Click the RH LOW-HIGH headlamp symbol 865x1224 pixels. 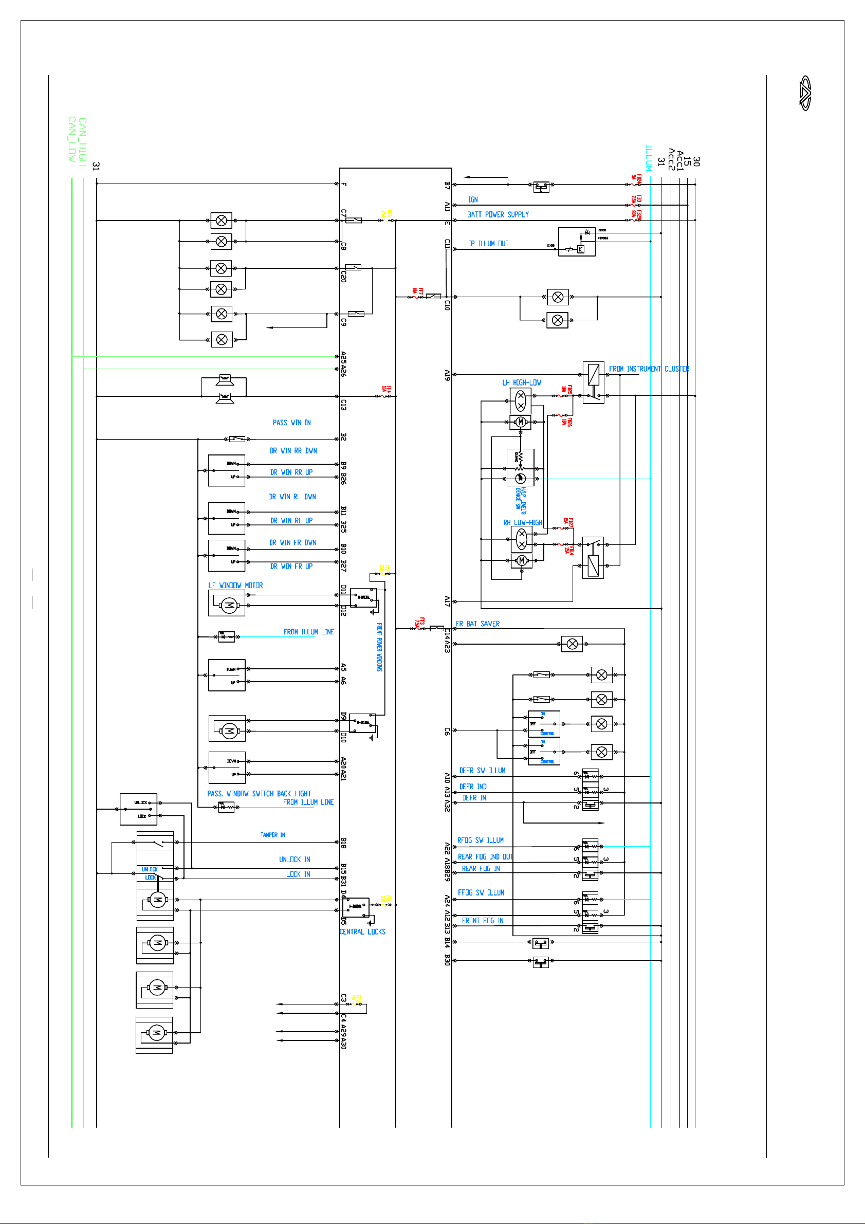tap(521, 539)
